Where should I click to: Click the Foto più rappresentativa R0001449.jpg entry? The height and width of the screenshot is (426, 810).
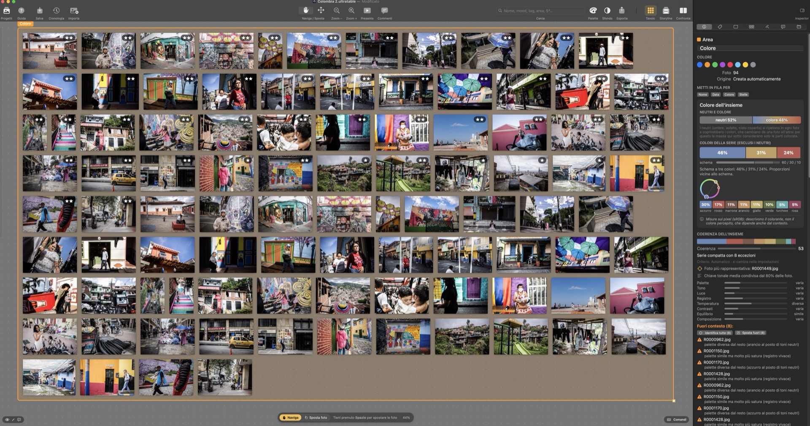click(x=741, y=269)
